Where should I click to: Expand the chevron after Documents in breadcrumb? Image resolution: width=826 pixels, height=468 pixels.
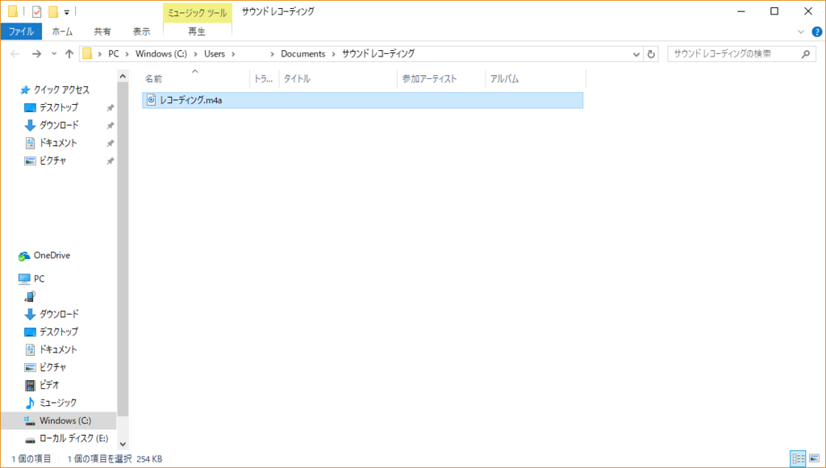tap(333, 54)
